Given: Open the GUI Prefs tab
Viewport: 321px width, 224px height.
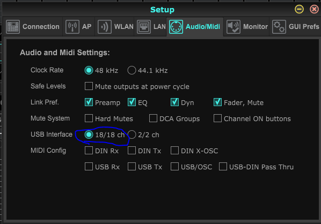Looking at the screenshot, I should pyautogui.click(x=295, y=27).
